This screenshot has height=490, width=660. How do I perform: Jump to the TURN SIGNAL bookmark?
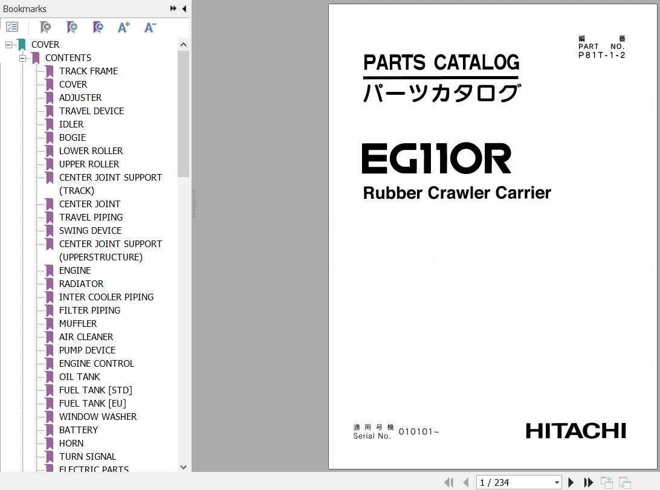[x=88, y=457]
